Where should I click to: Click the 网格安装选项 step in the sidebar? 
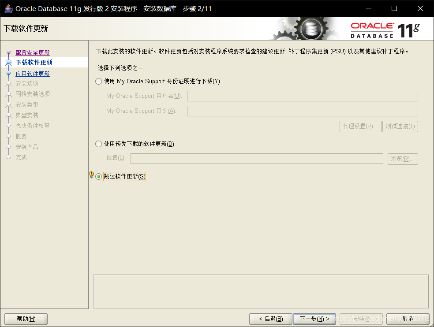coord(33,94)
